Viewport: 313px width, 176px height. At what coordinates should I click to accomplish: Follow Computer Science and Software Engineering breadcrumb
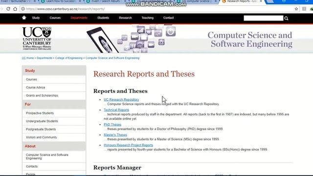coord(112,58)
